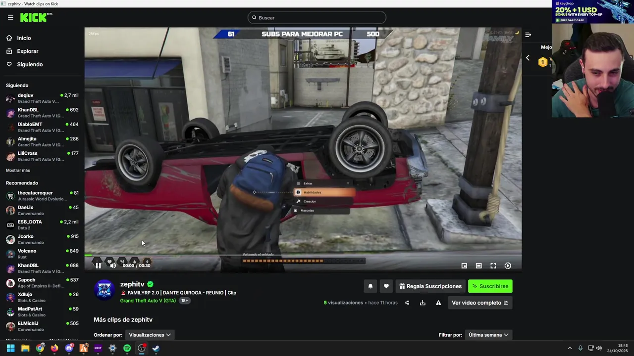Open the Windows Start menu

pos(10,348)
